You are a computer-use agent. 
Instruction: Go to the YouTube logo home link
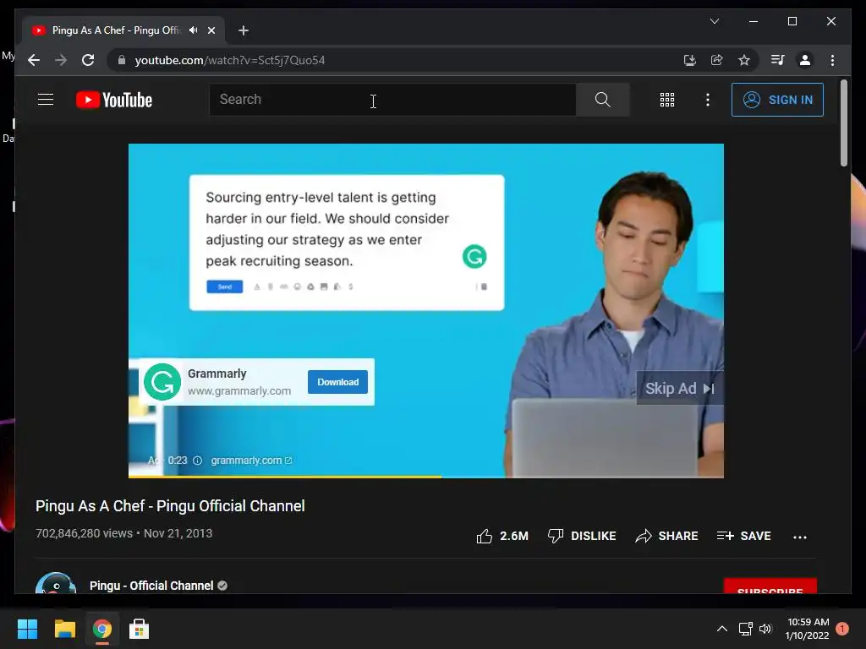click(x=114, y=100)
